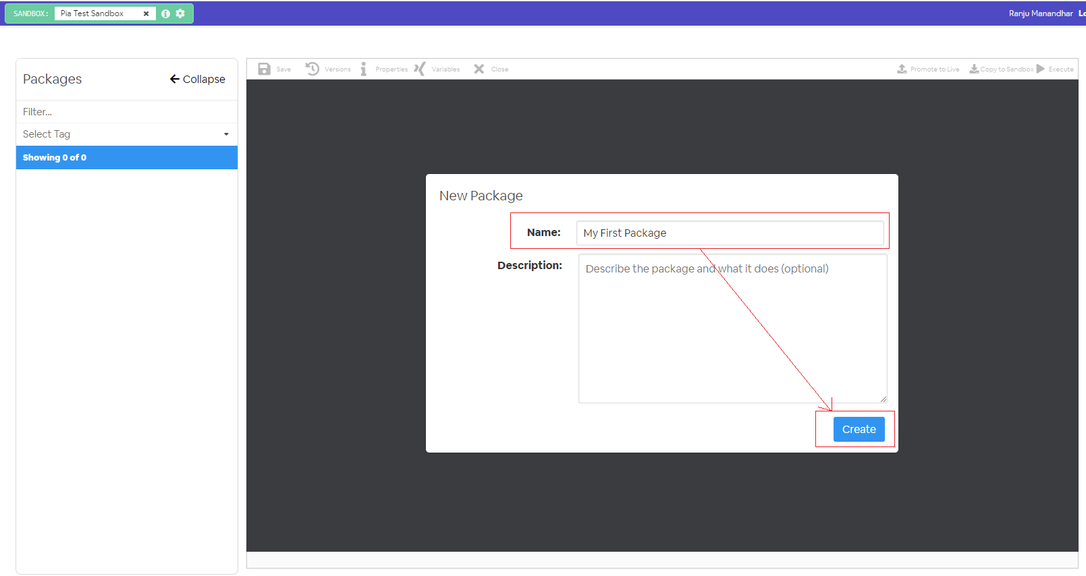Click the New Package heading

tap(481, 196)
